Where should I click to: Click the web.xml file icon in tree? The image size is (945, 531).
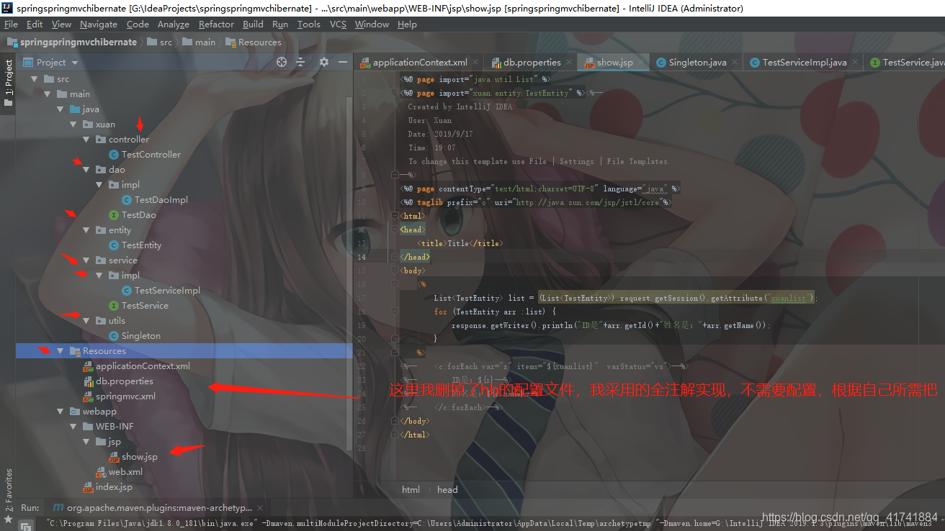(101, 472)
